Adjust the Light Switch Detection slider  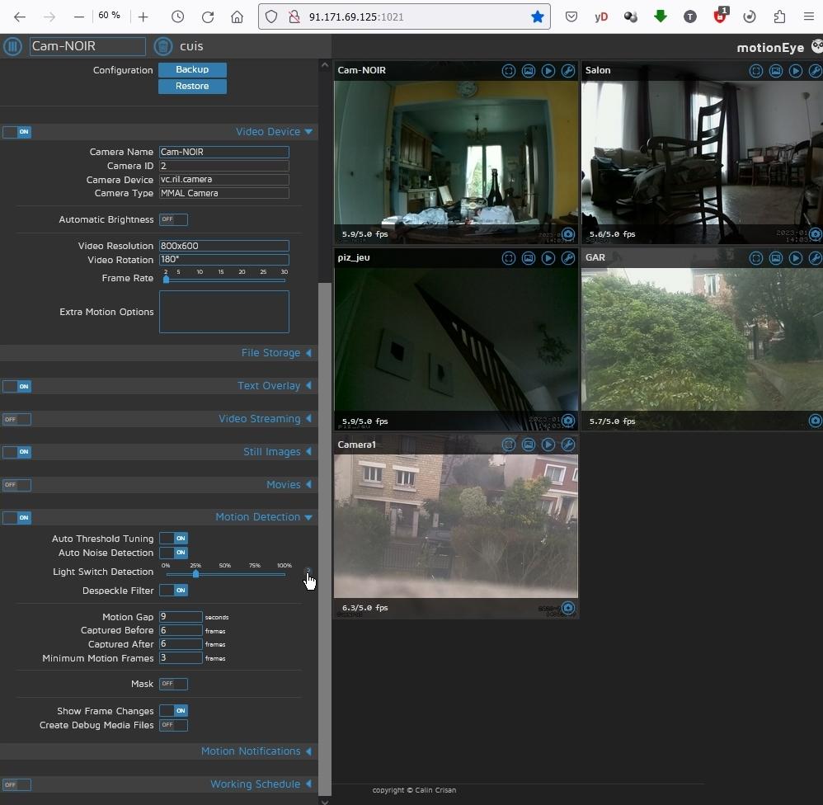pos(198,574)
